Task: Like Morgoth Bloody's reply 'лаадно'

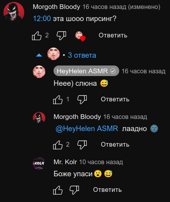Action: (58, 145)
